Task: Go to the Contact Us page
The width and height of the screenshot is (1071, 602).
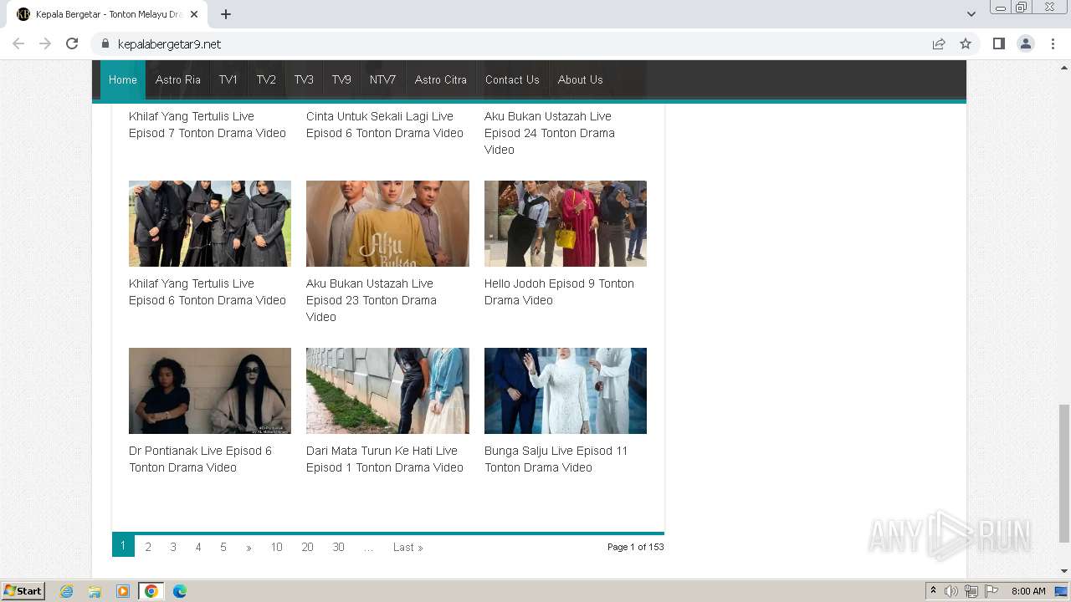Action: (512, 79)
